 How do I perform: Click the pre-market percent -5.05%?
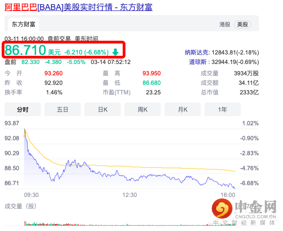pyautogui.click(x=76, y=62)
